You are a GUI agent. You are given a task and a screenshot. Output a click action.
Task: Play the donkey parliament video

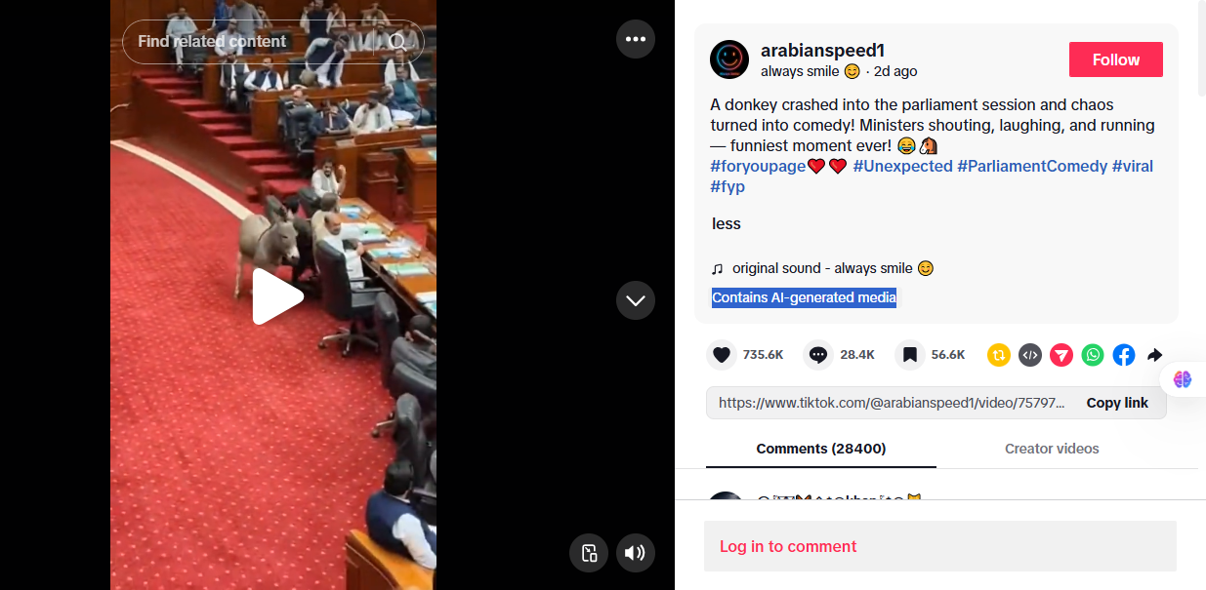[277, 296]
